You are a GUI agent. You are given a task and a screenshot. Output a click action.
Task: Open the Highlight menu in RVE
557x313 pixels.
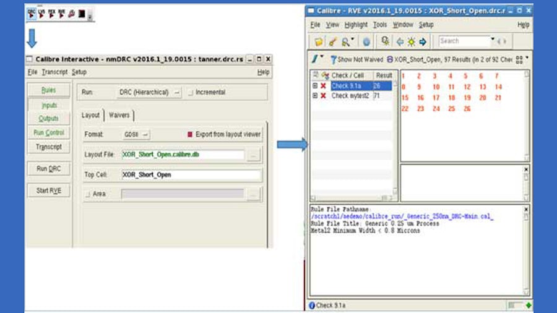356,25
